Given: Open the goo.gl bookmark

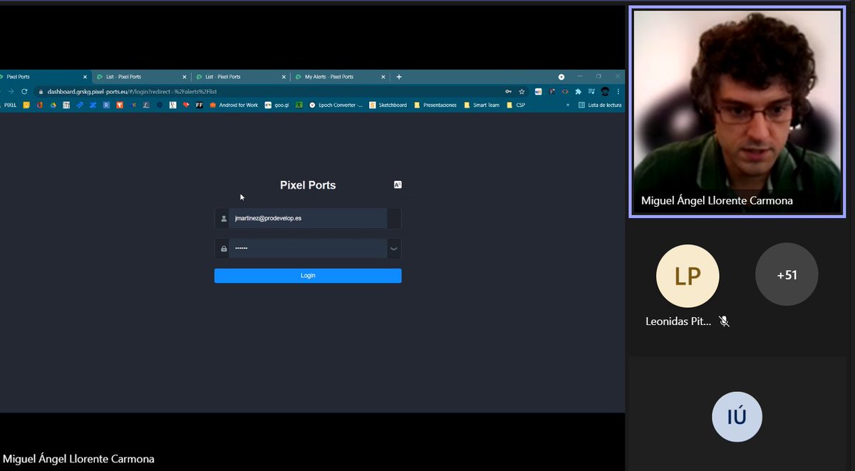Looking at the screenshot, I should [x=276, y=105].
